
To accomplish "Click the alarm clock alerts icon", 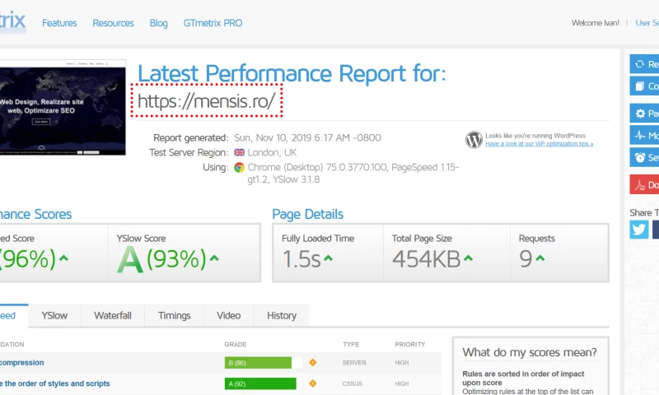I will tap(641, 157).
